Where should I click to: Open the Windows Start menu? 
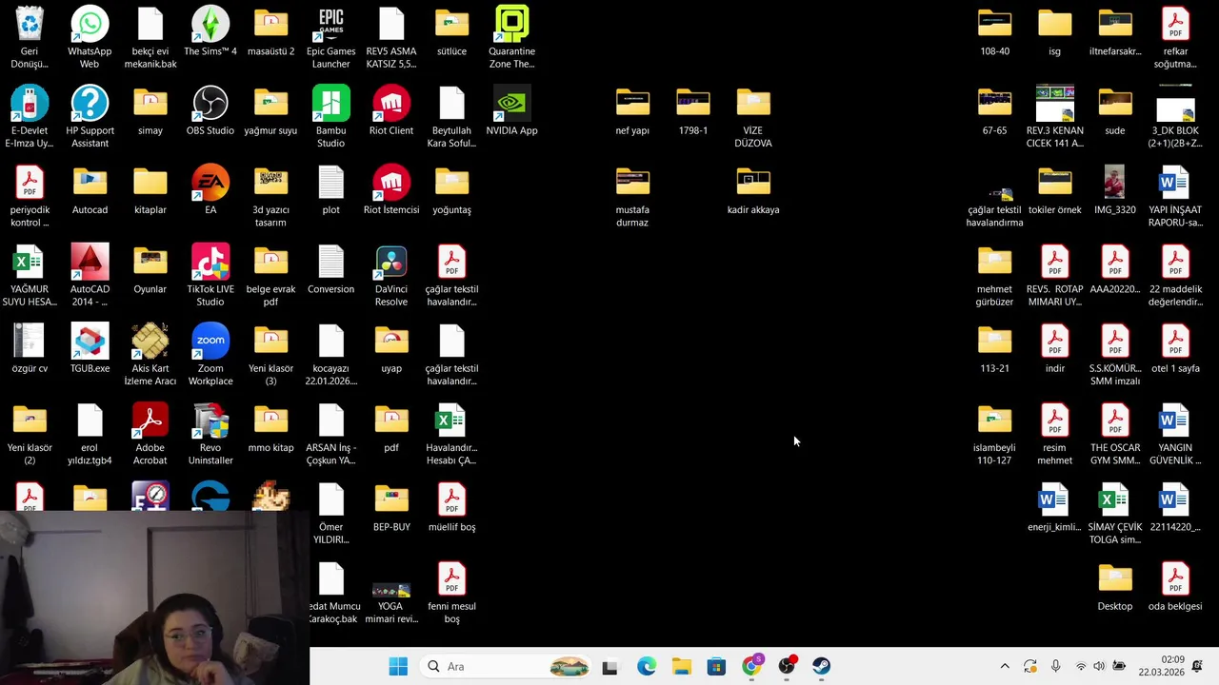(x=398, y=666)
